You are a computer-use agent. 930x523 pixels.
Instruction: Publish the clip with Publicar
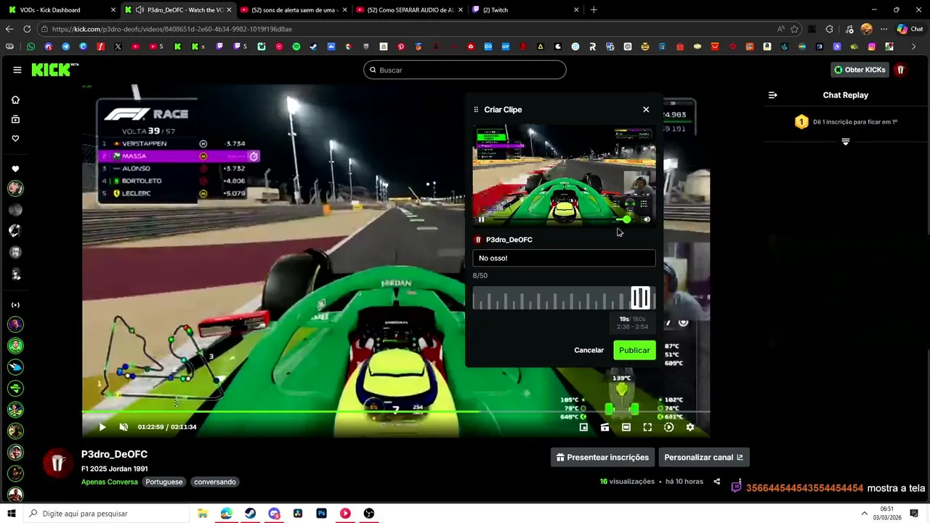click(x=634, y=350)
